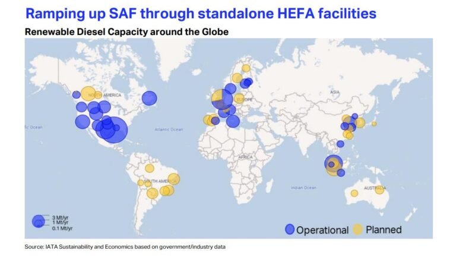Click the AFRICA continent label

pos(245,157)
